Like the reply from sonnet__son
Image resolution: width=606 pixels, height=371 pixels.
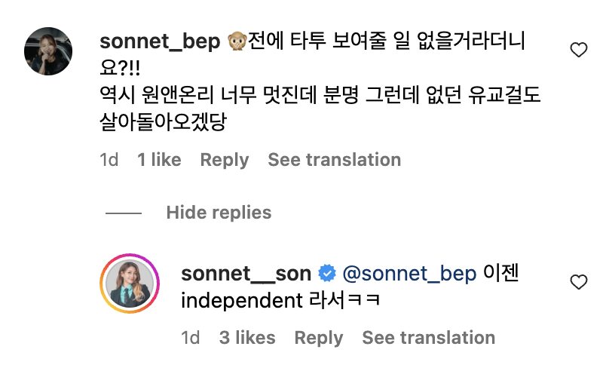pyautogui.click(x=578, y=283)
